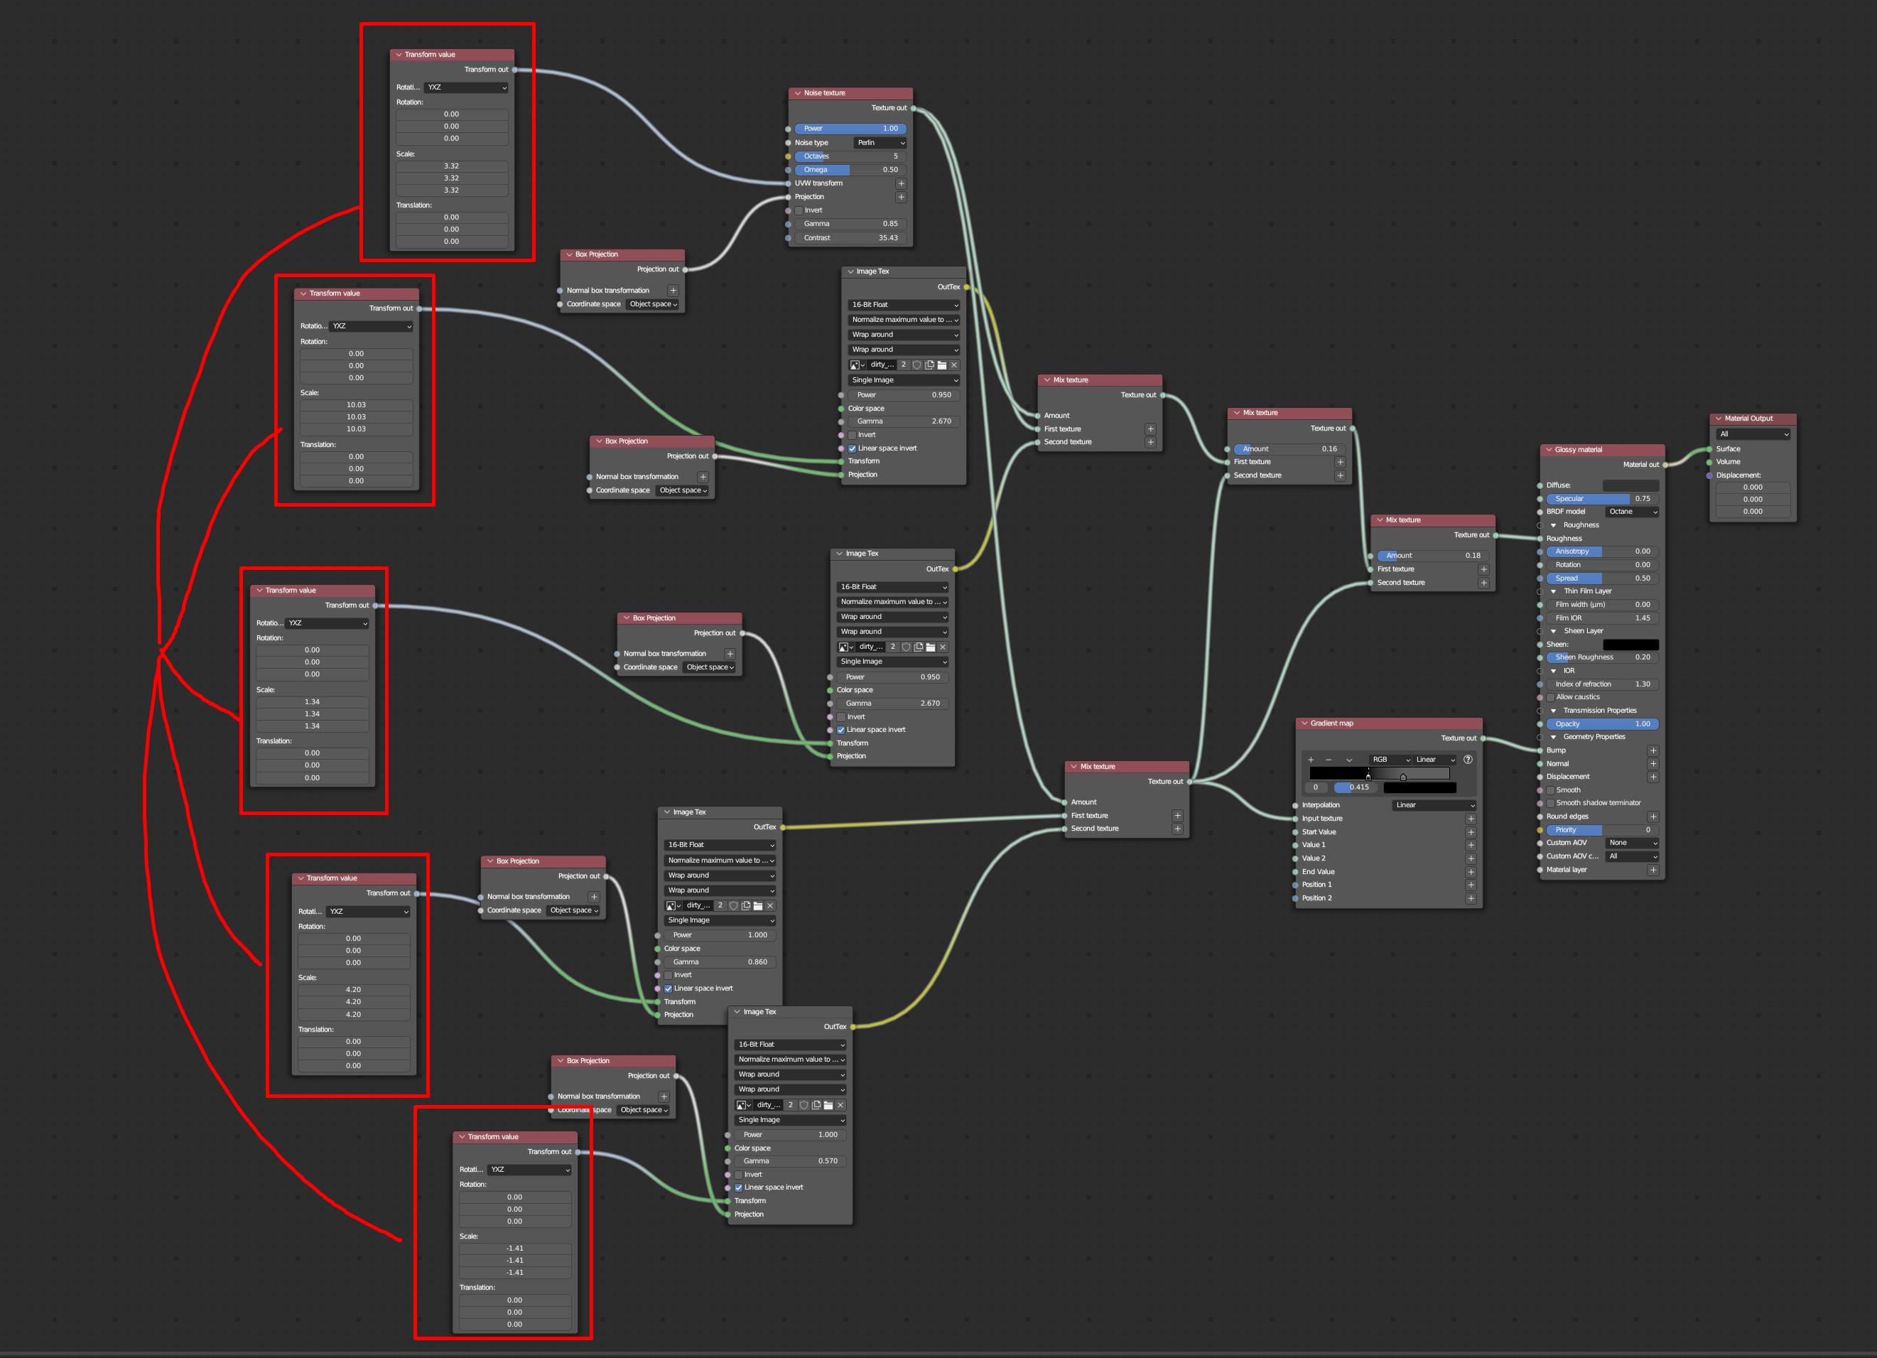Enable the Smooth checkbox in Glossy material
Image resolution: width=1877 pixels, height=1358 pixels.
click(1551, 791)
